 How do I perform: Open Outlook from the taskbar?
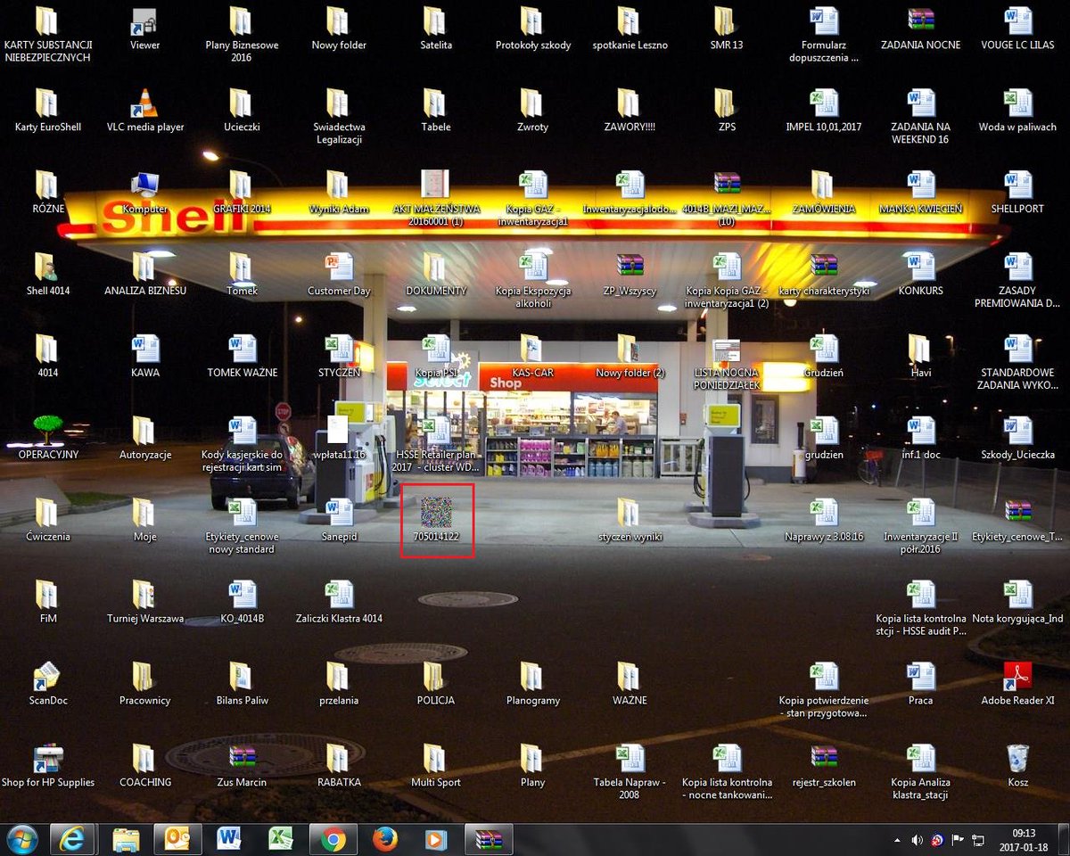[x=177, y=839]
